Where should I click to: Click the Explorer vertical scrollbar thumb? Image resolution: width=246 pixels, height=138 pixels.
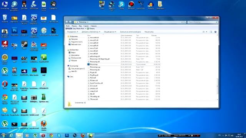[x=218, y=86]
